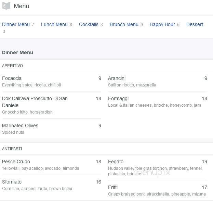Select the Fritti menu item
Image resolution: width=213 pixels, height=201 pixels.
pos(113,187)
